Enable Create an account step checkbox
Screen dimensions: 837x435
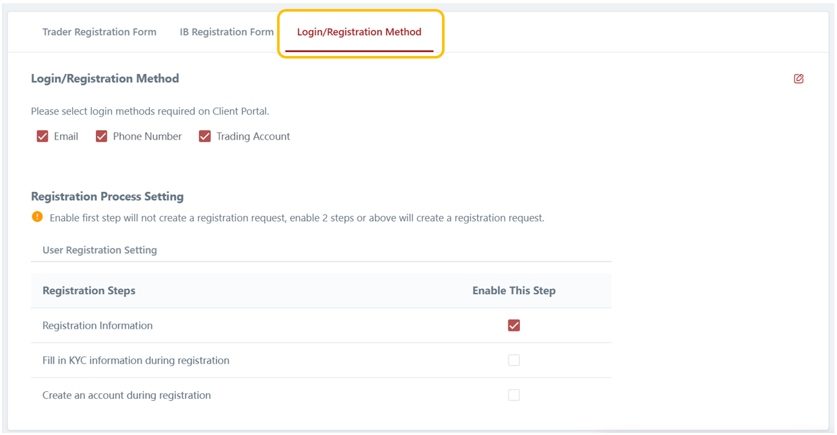click(x=514, y=395)
